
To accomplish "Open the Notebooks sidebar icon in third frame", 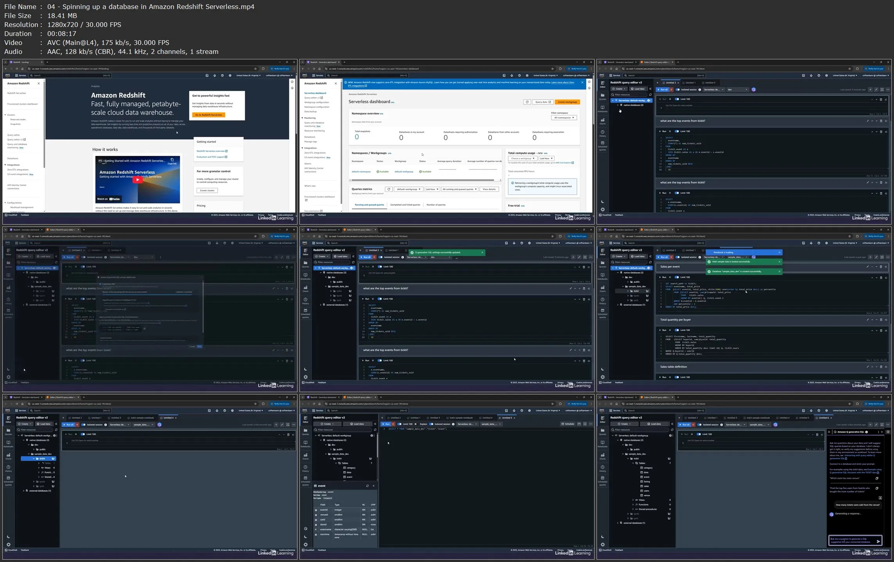I will point(602,109).
